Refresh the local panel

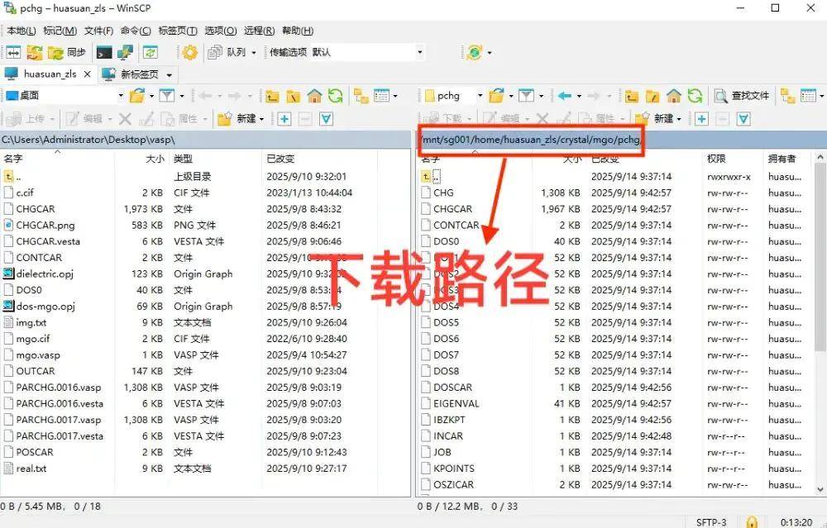(x=336, y=96)
